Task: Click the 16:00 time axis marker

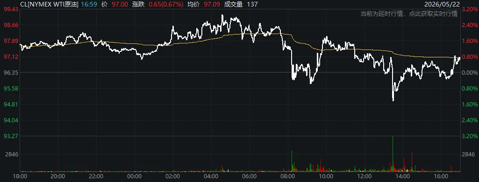Action: (441, 176)
